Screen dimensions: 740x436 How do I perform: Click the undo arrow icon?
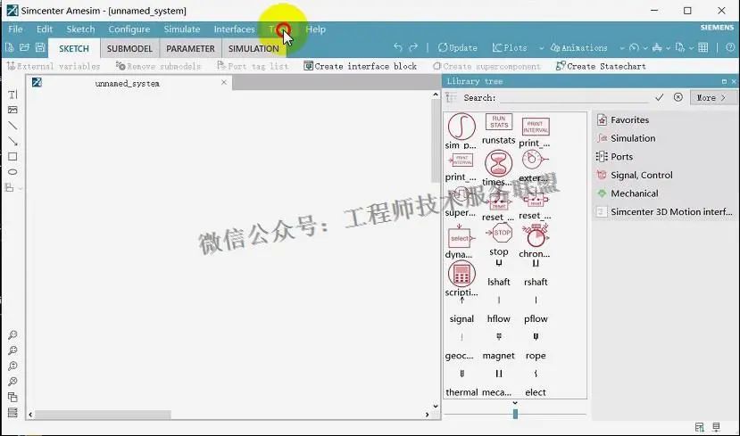[398, 47]
